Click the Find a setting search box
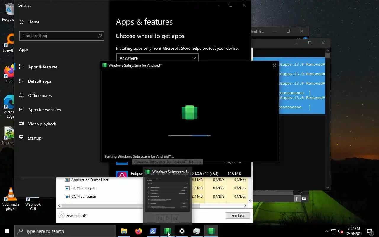 [x=61, y=36]
